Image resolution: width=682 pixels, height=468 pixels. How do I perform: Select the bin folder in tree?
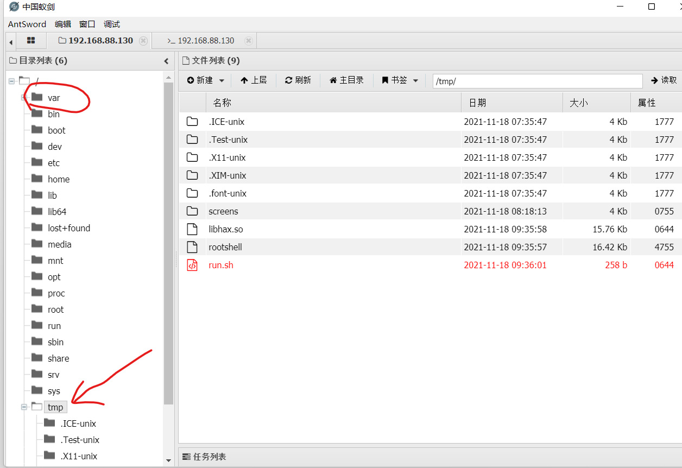click(54, 114)
